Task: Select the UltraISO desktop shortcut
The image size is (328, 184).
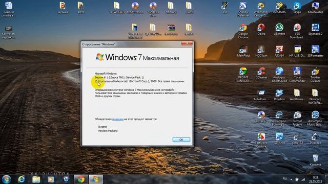Action: tap(261, 117)
